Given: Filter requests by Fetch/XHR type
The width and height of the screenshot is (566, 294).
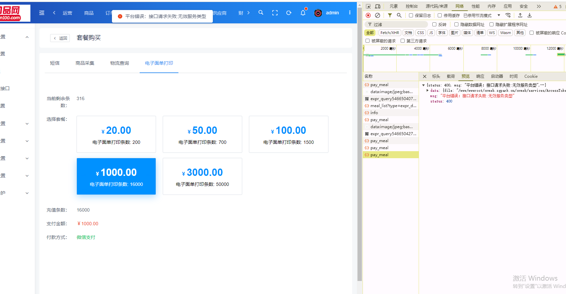Looking at the screenshot, I should [x=390, y=33].
